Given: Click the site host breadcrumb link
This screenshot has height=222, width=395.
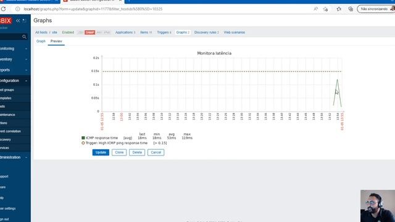Looking at the screenshot, I should (55, 33).
